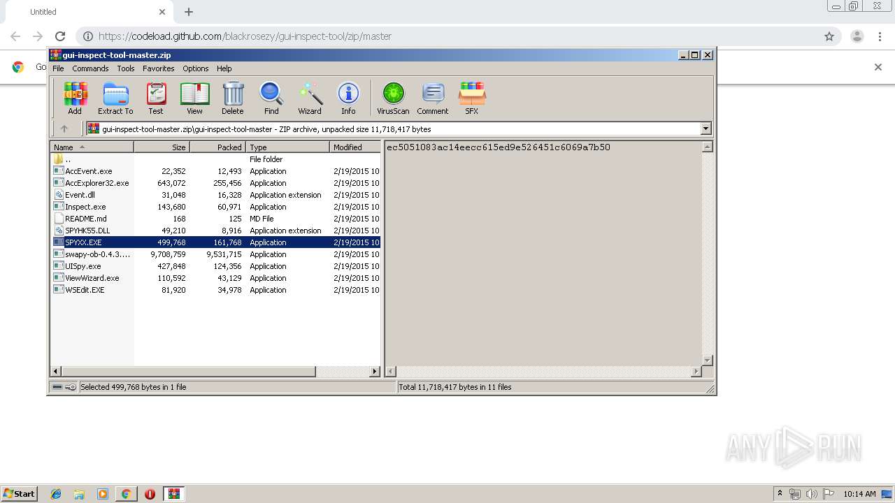Open the Favorites menu

click(159, 68)
